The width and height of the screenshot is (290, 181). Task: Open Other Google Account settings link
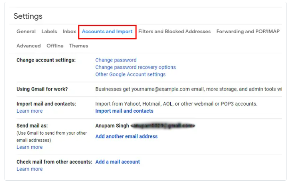tap(130, 74)
